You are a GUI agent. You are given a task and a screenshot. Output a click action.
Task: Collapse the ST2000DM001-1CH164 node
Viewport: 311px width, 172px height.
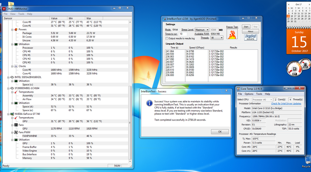[8, 88]
